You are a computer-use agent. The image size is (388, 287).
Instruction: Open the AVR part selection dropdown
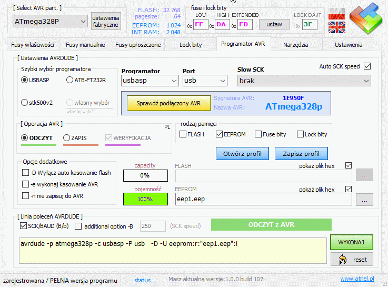click(x=49, y=21)
